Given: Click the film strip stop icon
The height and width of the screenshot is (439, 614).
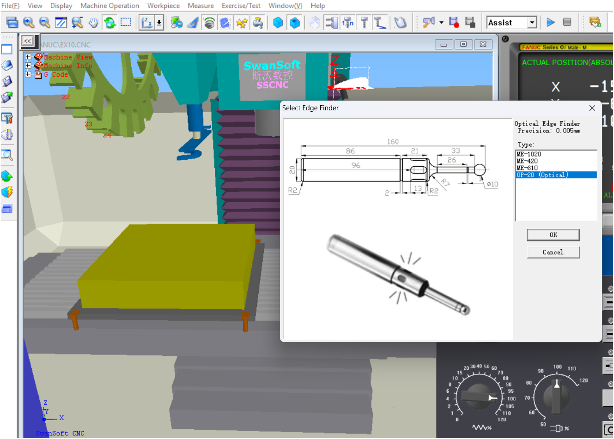Looking at the screenshot, I should coord(470,22).
